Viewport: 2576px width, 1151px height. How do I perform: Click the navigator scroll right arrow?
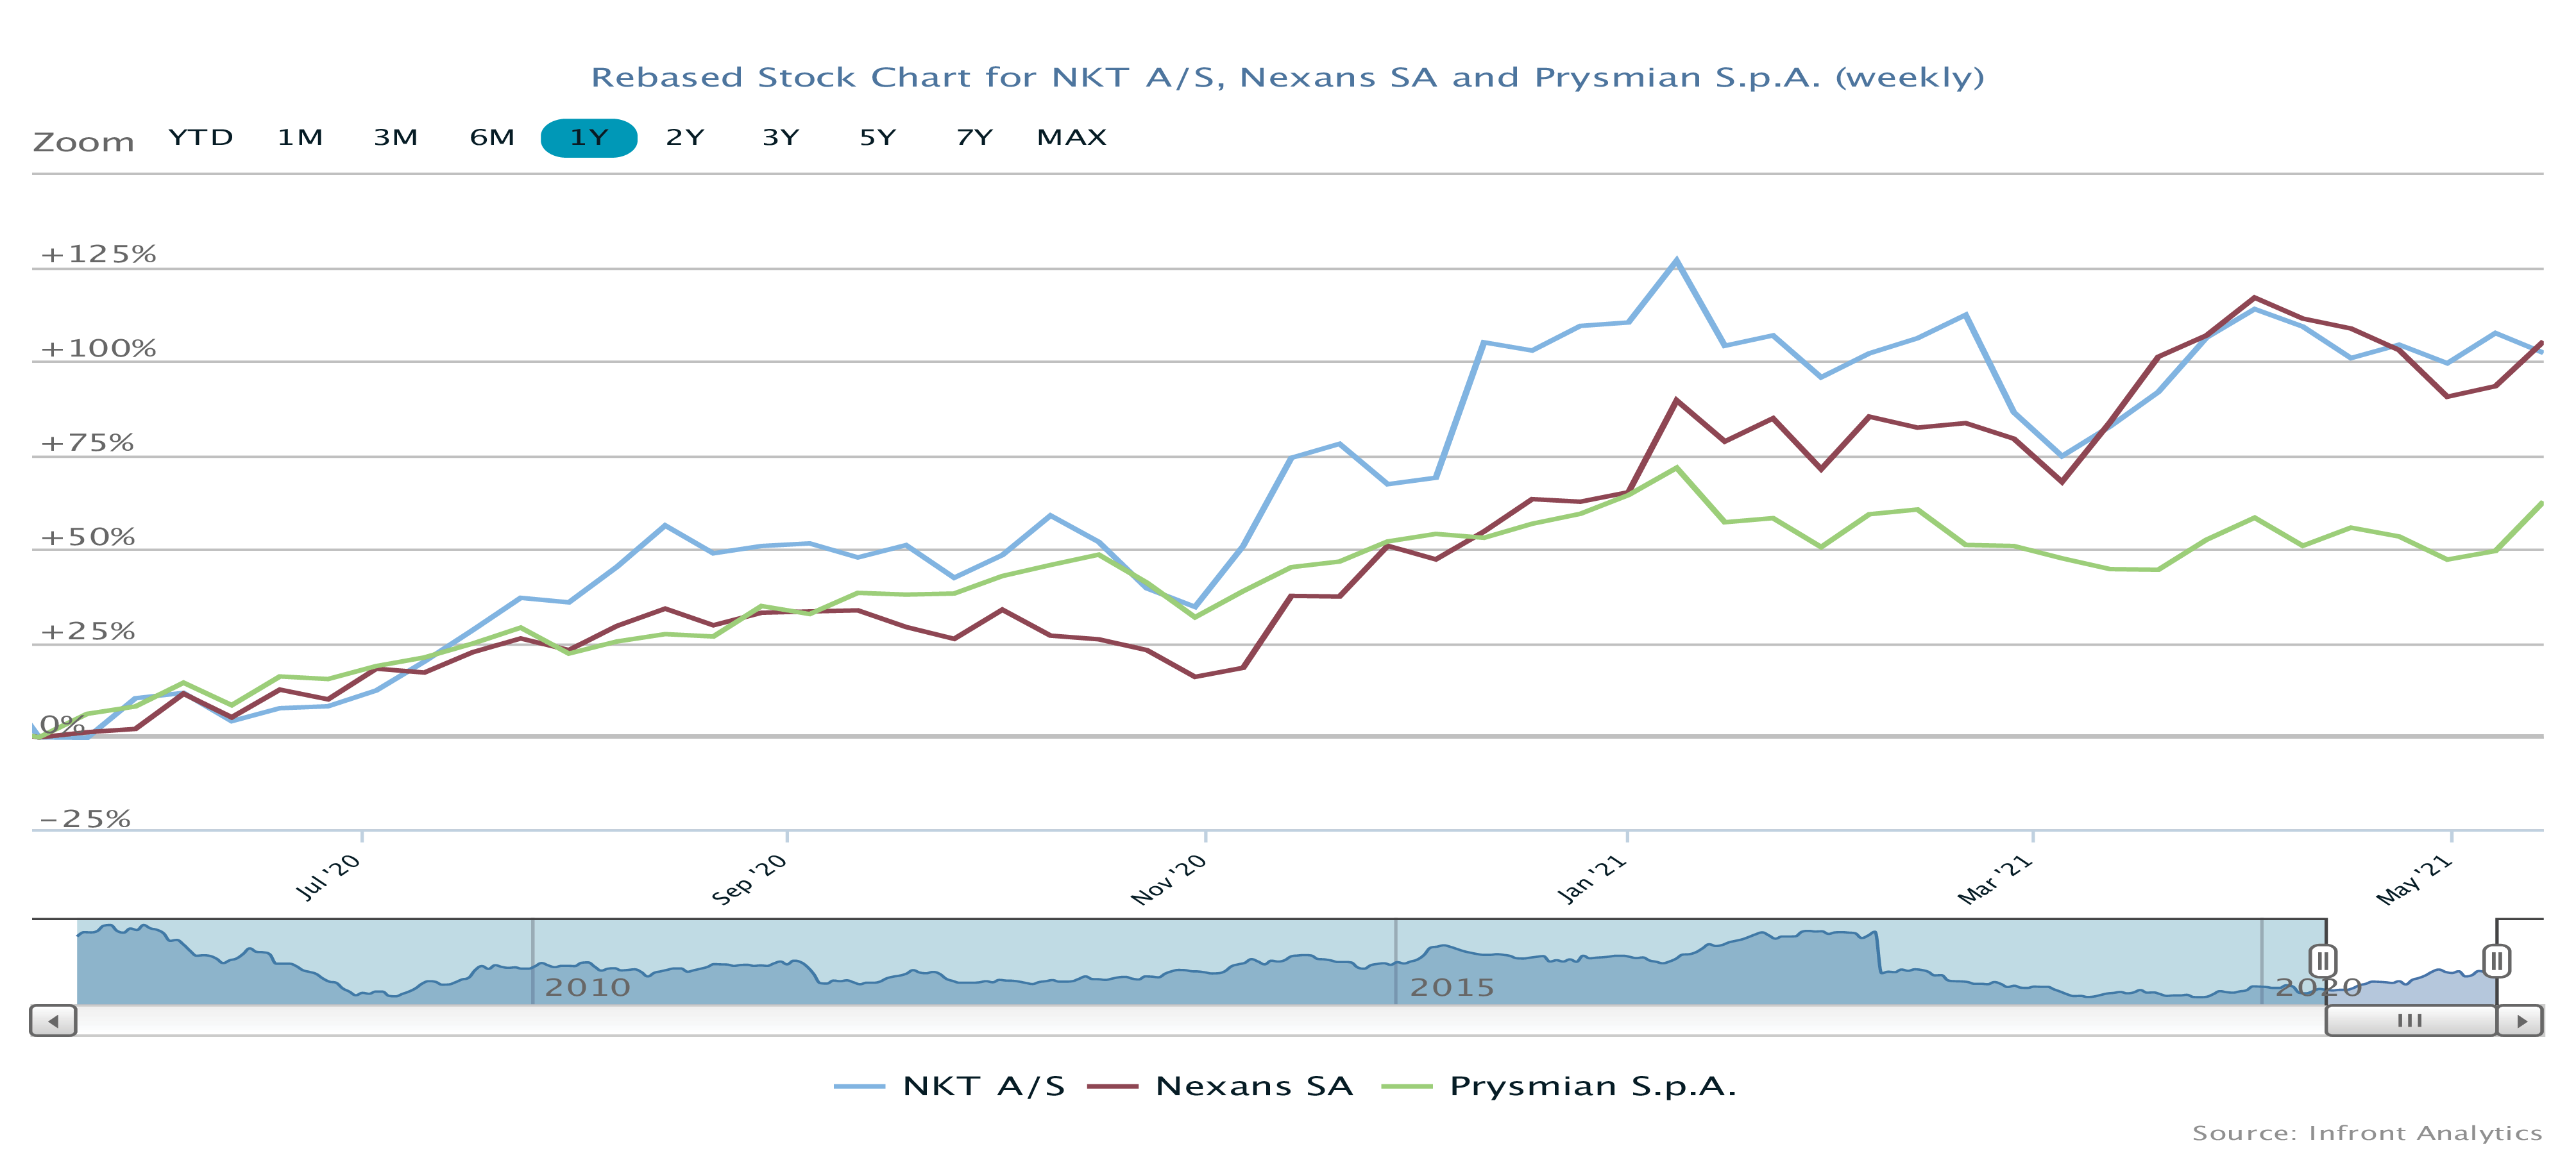(x=2521, y=1021)
